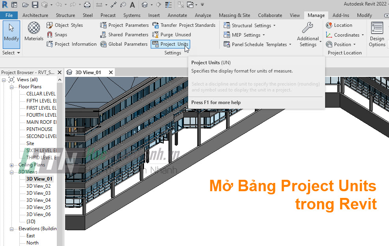
Task: Select PENTHOUSE floor plan
Action: pos(39,129)
